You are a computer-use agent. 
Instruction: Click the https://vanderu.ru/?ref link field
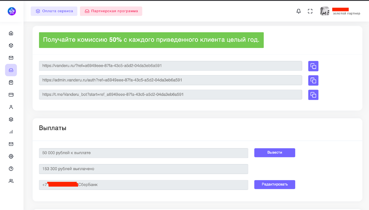coord(171,66)
